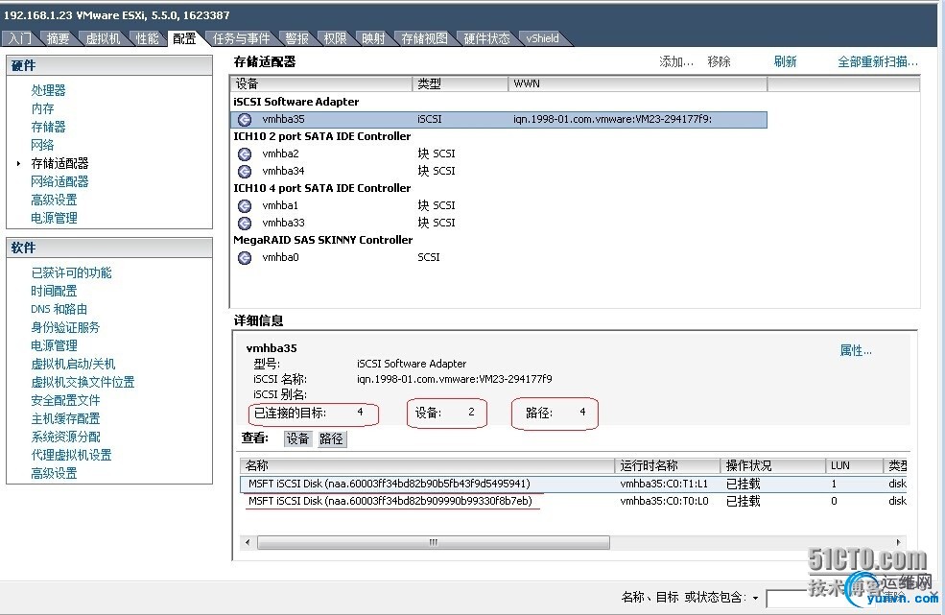Image resolution: width=945 pixels, height=615 pixels.
Task: Open DNS 和路由 link
Action: point(59,309)
